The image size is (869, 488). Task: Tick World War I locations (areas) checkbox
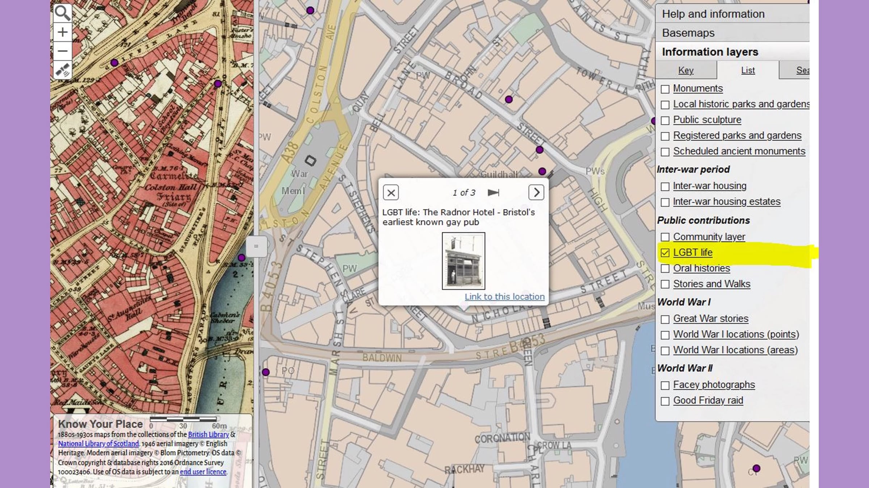click(665, 351)
